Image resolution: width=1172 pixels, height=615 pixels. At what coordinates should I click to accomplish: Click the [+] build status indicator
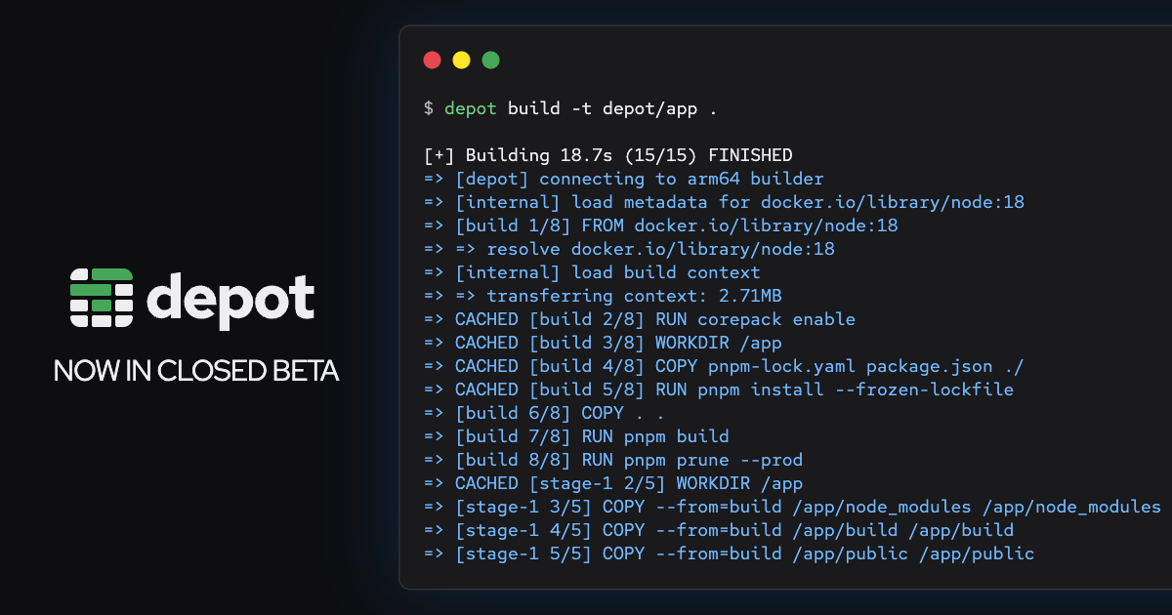tap(438, 154)
